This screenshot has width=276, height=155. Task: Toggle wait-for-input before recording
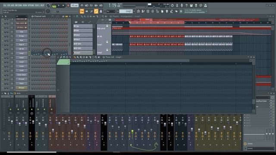[x=87, y=6]
